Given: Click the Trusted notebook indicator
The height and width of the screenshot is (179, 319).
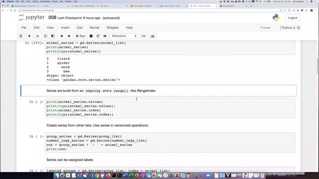Looking at the screenshot, I should [265, 28].
